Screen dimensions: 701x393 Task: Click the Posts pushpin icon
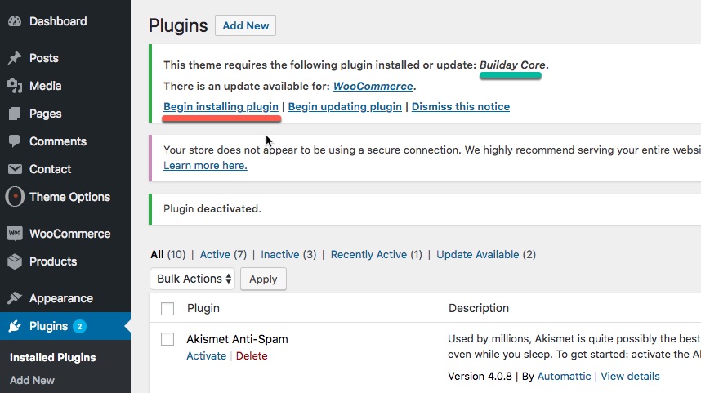(15, 58)
